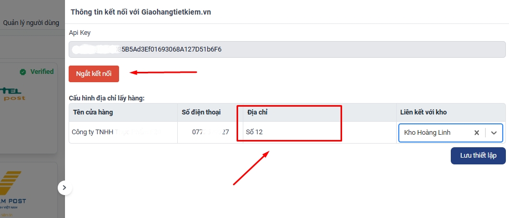The height and width of the screenshot is (218, 509).
Task: Save settings with Lưu thiết lập button
Action: (478, 156)
